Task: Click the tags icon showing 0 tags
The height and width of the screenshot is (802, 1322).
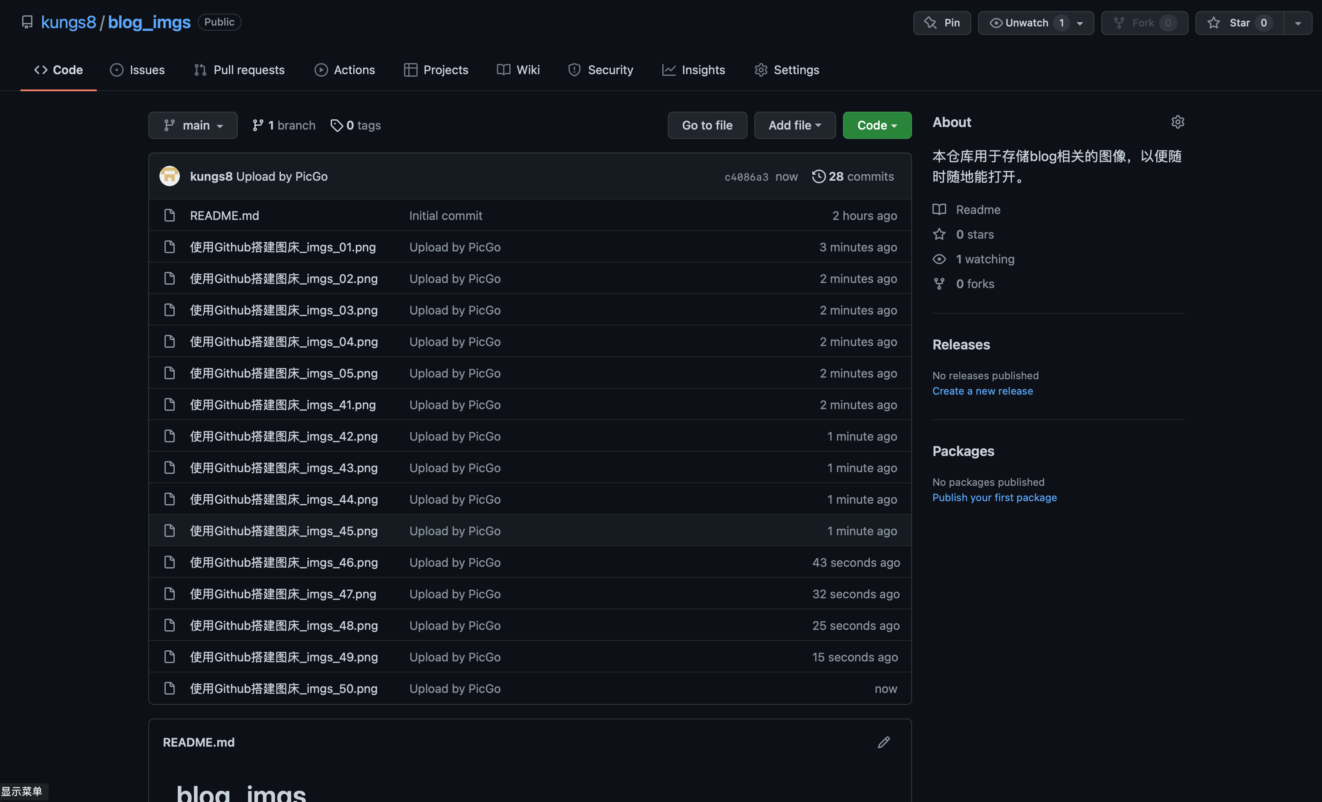Action: coord(336,125)
